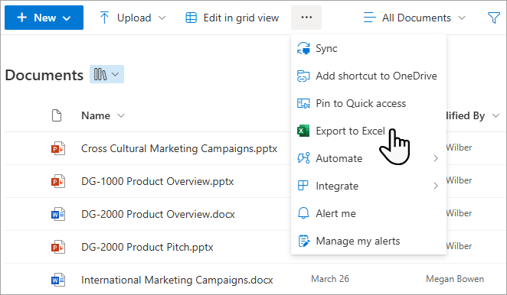Click PowerPoint icon for DG-1000 Product Overview
This screenshot has height=295, width=507.
58,181
